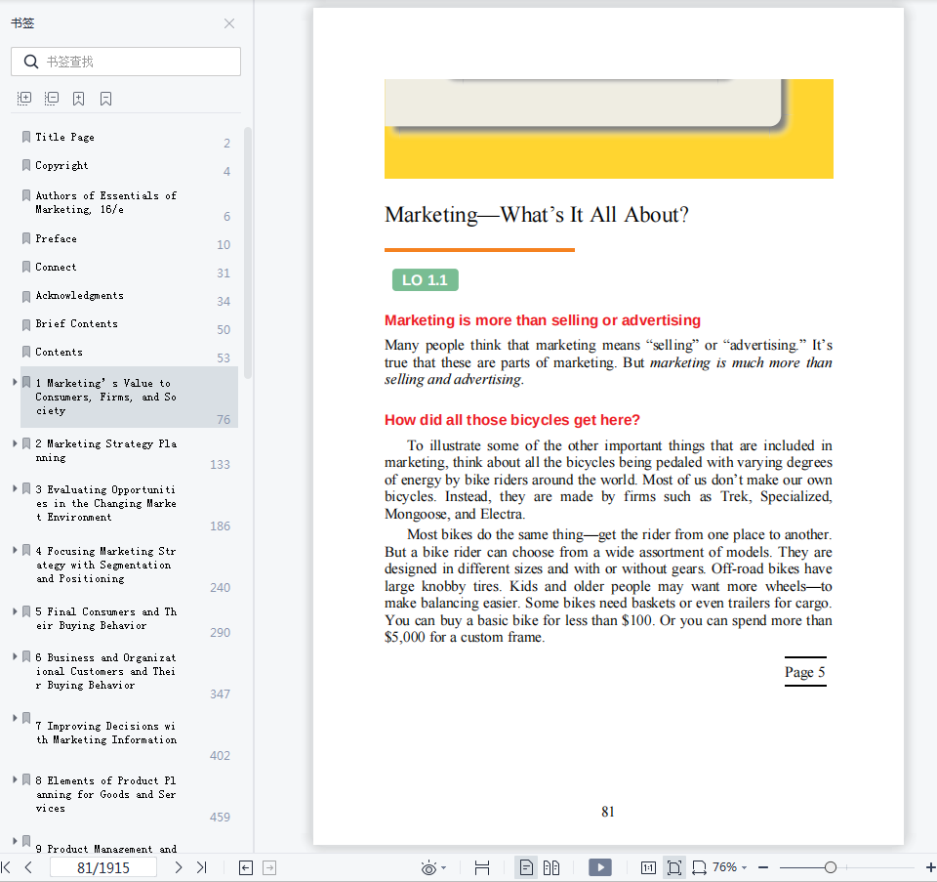The height and width of the screenshot is (882, 937).
Task: Jump to the last page
Action: (201, 867)
